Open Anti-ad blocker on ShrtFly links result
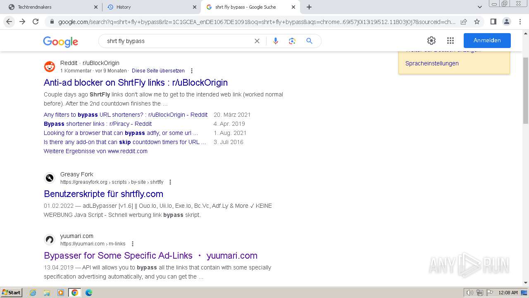 pyautogui.click(x=136, y=82)
